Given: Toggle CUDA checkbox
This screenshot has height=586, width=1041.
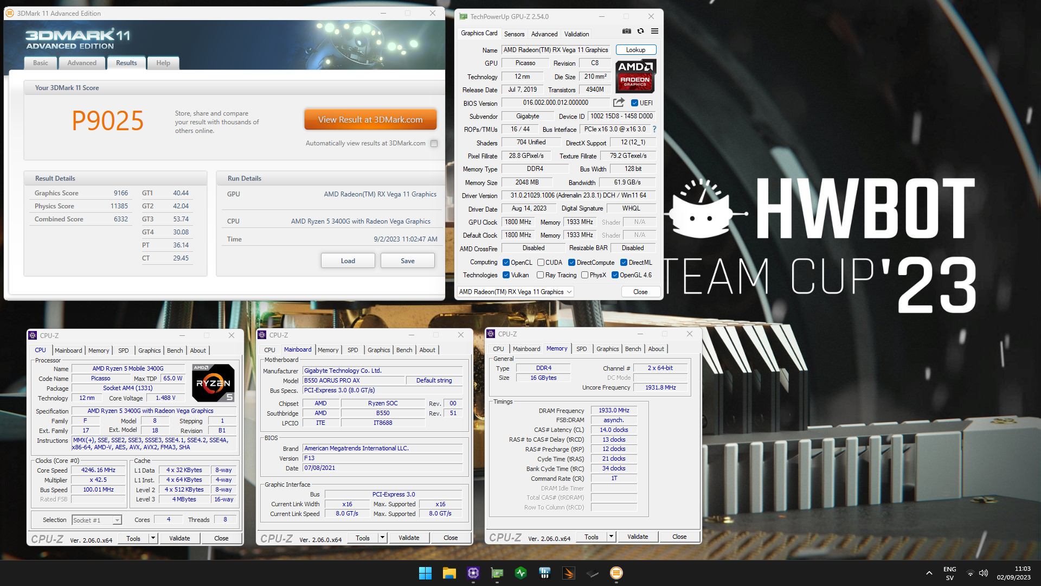Looking at the screenshot, I should tap(541, 263).
